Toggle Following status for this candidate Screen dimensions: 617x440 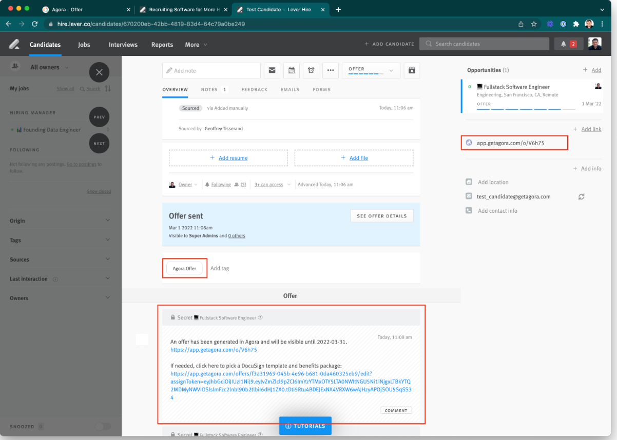[221, 184]
